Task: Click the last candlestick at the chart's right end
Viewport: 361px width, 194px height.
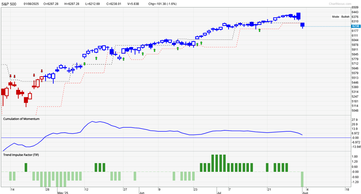Action: [x=302, y=25]
